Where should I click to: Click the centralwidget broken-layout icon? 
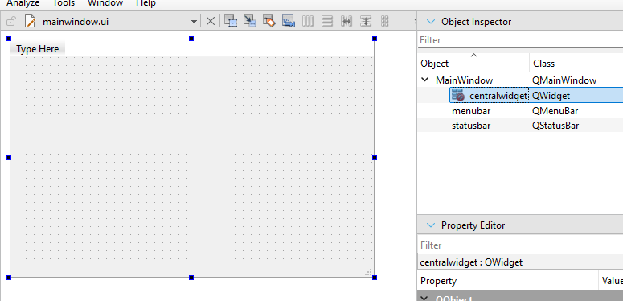pos(458,96)
